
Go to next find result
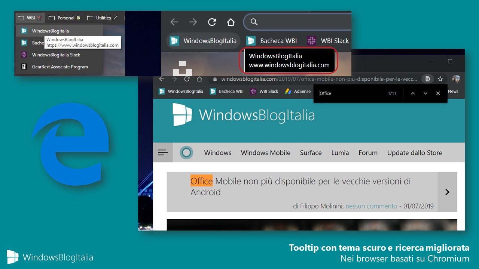425,93
